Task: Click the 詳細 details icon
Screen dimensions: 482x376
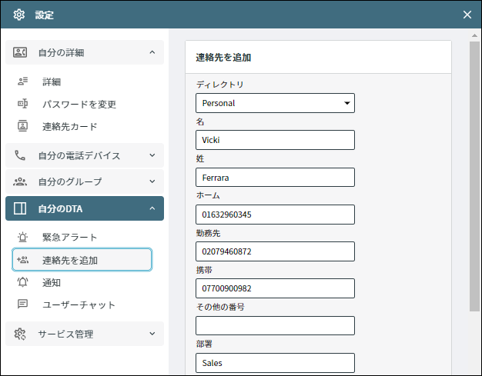Action: click(x=22, y=82)
